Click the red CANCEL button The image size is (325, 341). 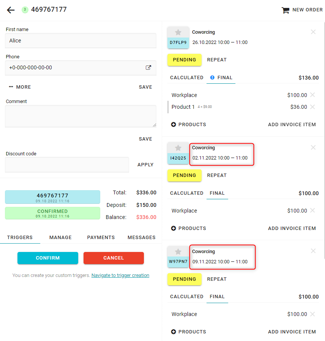point(114,258)
